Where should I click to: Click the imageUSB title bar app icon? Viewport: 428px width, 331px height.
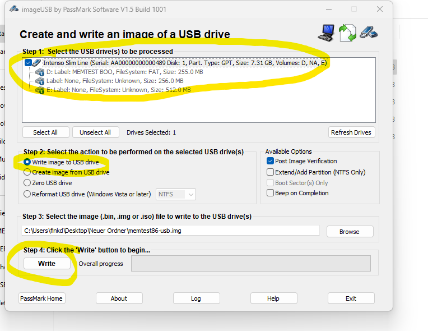click(13, 9)
